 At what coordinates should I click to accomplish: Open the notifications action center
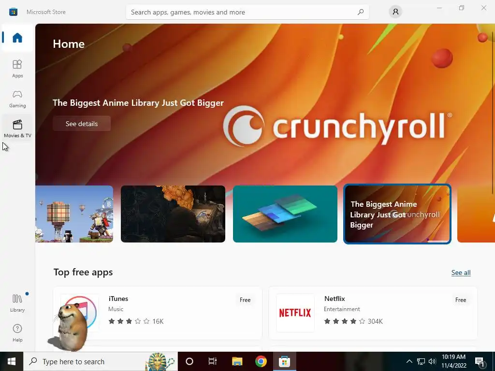tap(480, 361)
